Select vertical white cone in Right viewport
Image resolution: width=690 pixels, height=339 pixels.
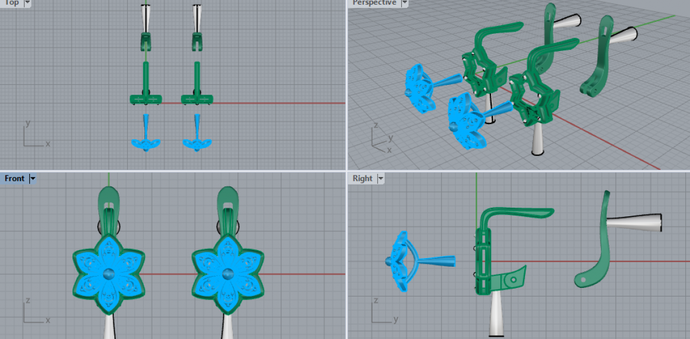[x=497, y=314]
